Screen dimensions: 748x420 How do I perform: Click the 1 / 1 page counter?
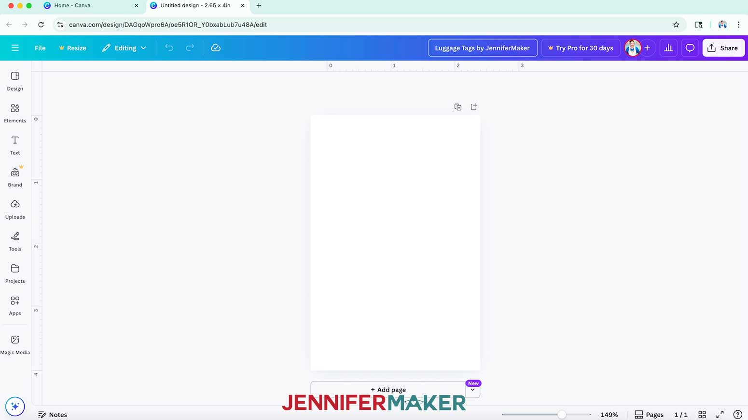point(681,415)
